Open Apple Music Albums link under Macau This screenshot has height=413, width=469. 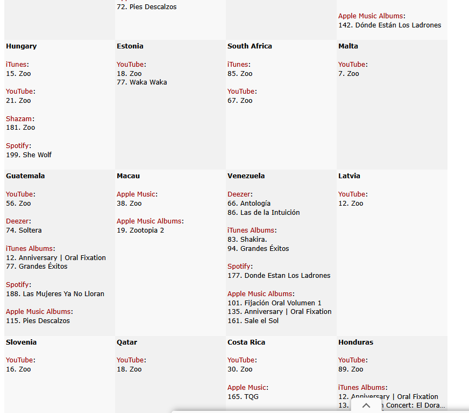(x=149, y=221)
